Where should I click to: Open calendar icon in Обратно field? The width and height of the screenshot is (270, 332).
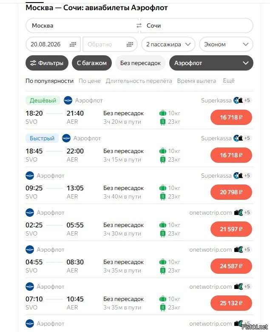130,45
